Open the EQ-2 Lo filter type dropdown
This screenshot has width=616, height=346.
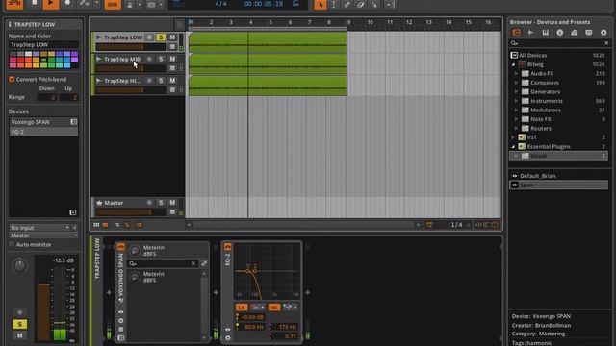(x=257, y=308)
